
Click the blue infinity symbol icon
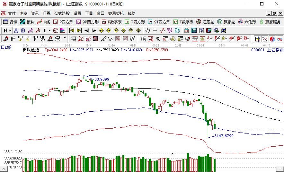pyautogui.click(x=280, y=39)
